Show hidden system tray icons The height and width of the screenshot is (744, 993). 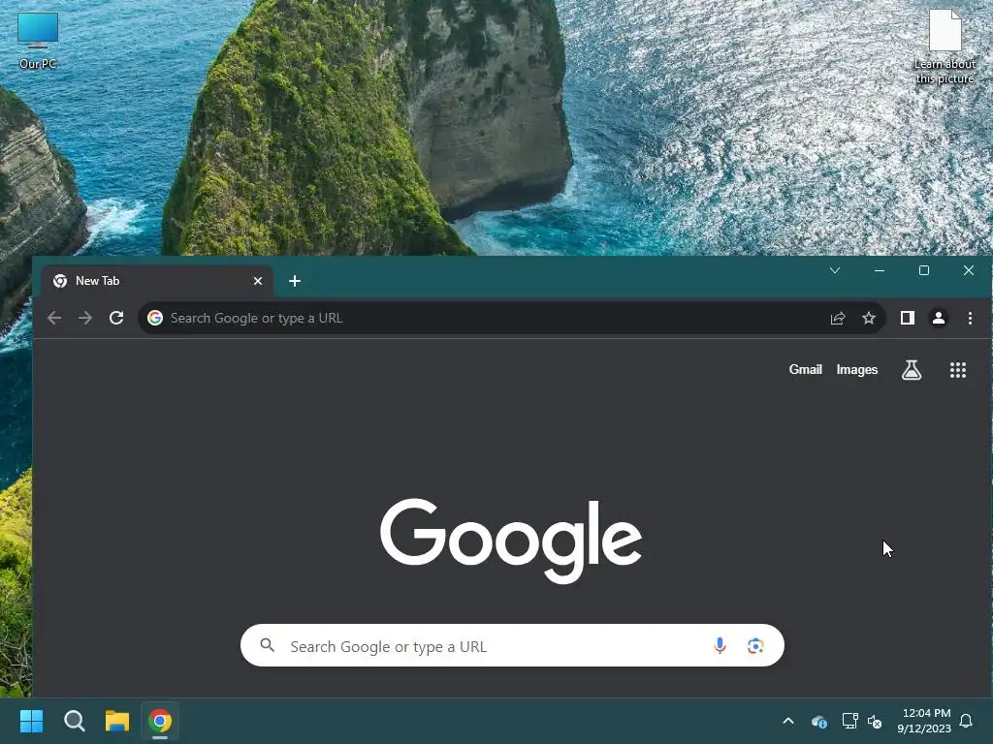[787, 721]
